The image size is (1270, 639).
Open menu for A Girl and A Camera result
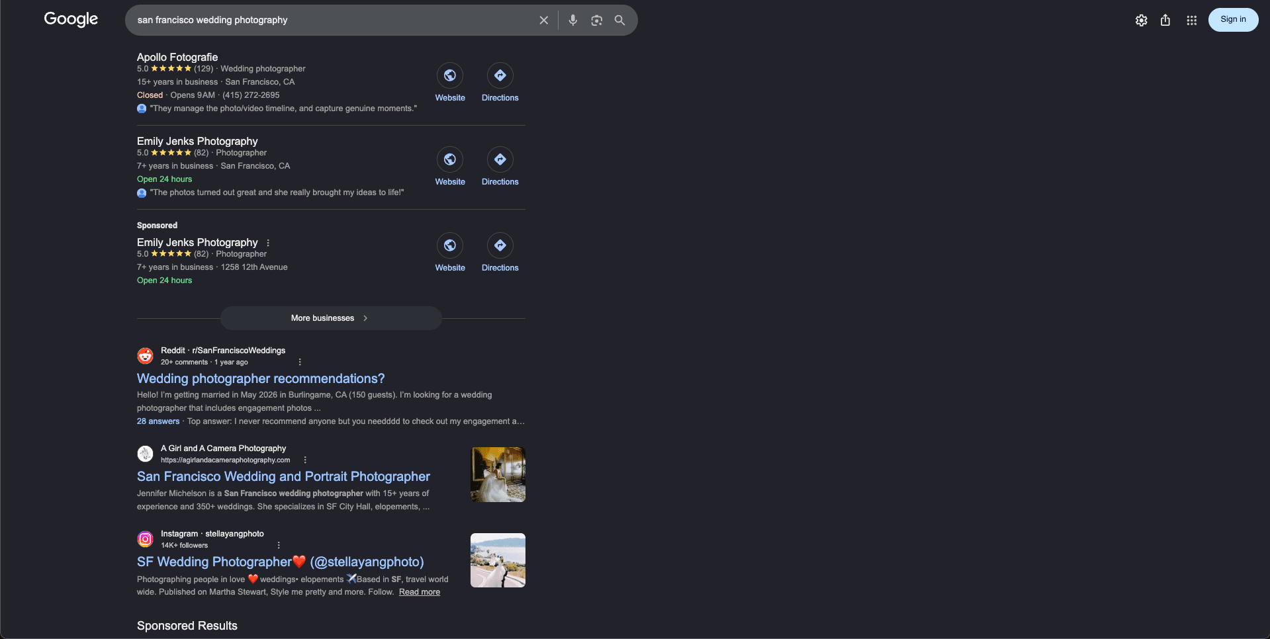click(x=305, y=460)
